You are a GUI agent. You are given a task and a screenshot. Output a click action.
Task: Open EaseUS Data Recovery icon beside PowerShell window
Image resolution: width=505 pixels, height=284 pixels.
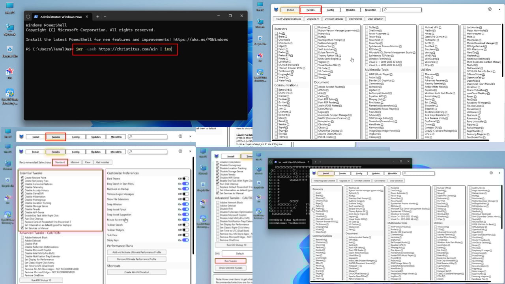click(x=9, y=97)
